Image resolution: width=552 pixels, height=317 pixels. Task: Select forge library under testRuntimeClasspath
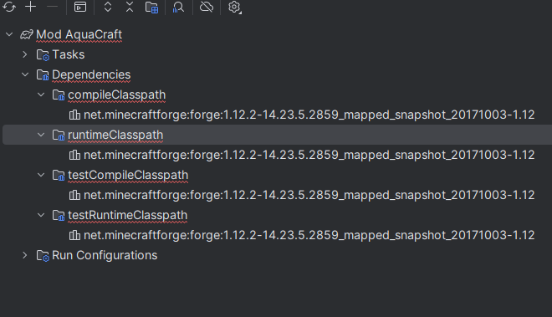[309, 235]
